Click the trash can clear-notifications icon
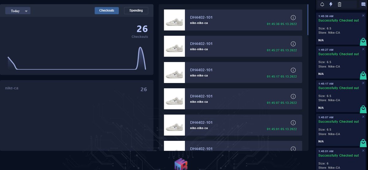The image size is (368, 170). [339, 4]
